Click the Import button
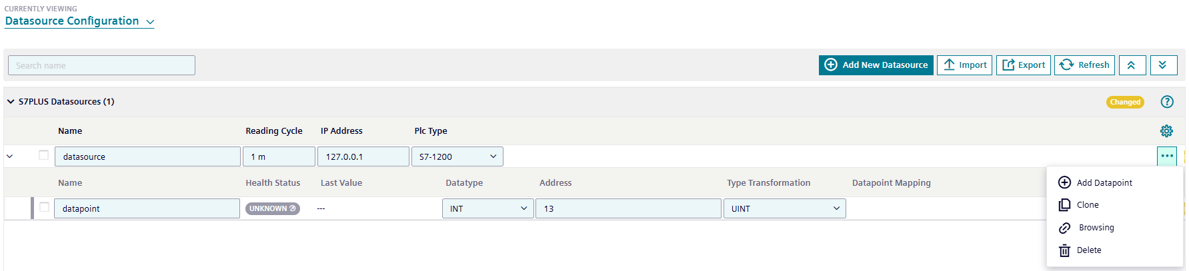Image resolution: width=1189 pixels, height=271 pixels. 965,65
